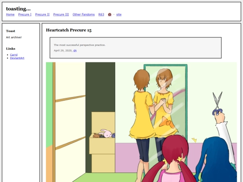Open the Heartcatch Precure 15 artwork image
243x182 pixels.
(x=141, y=122)
